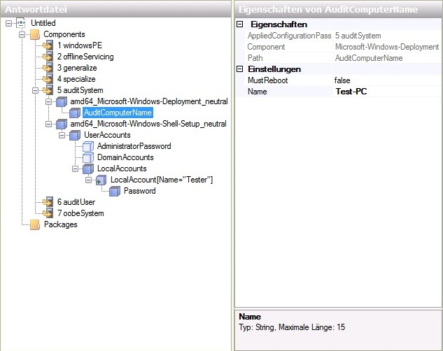Select the MustReboot property label
Screen dimensions: 443x351
tap(268, 80)
